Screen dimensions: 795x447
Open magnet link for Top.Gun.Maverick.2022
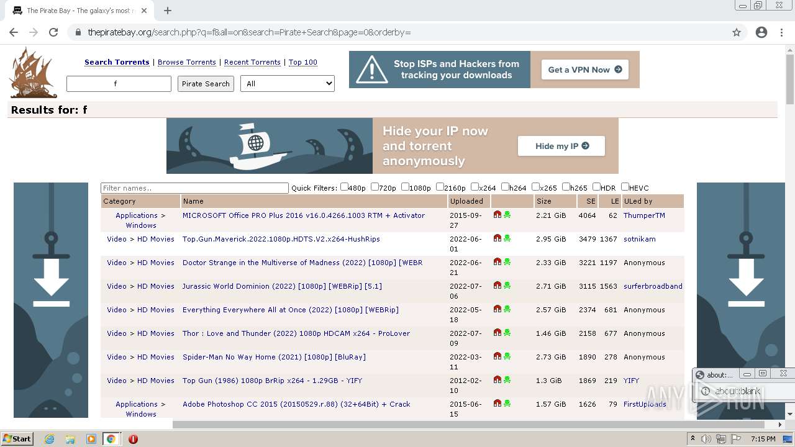[x=497, y=238]
